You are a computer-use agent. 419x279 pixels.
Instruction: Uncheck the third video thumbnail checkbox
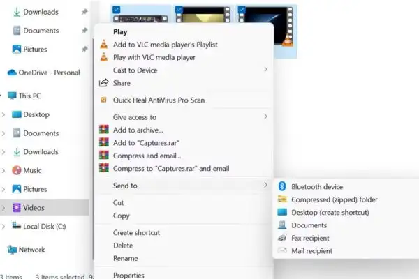pyautogui.click(x=242, y=10)
